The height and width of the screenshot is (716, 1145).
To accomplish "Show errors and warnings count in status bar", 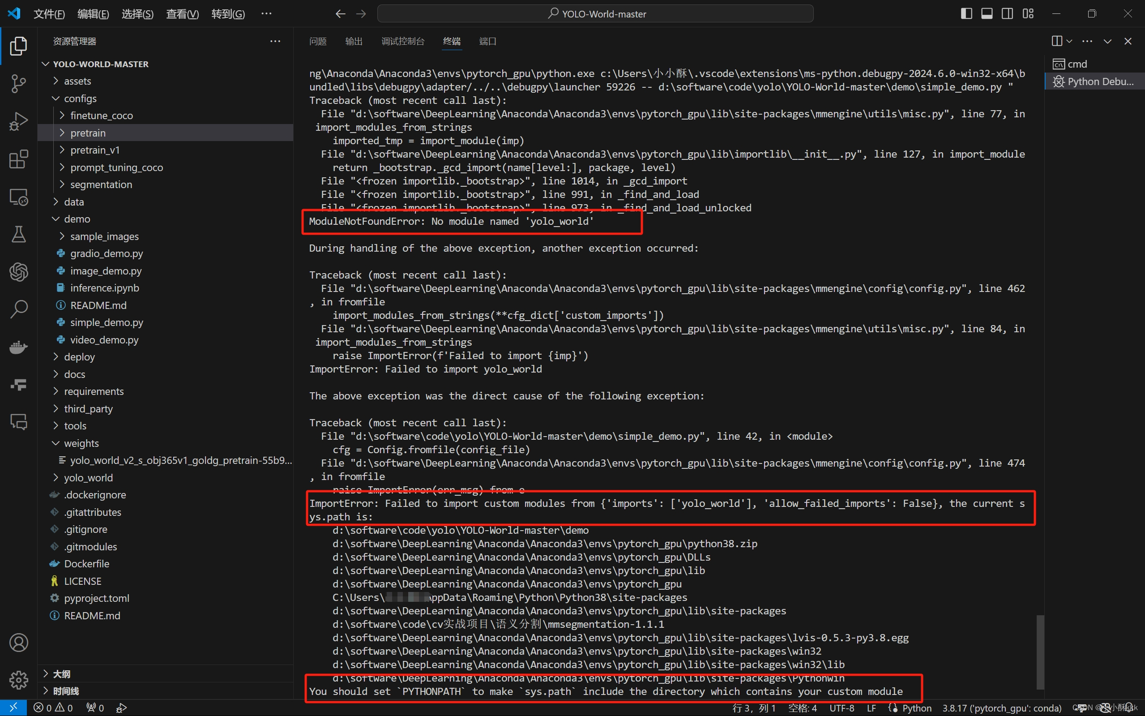I will [53, 708].
